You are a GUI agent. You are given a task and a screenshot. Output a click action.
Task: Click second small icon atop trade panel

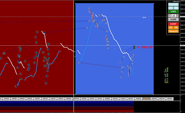[170, 1]
